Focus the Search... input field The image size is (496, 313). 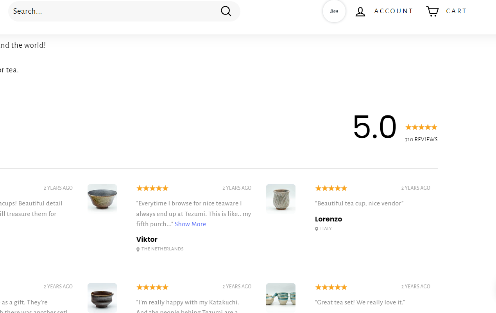(x=113, y=11)
